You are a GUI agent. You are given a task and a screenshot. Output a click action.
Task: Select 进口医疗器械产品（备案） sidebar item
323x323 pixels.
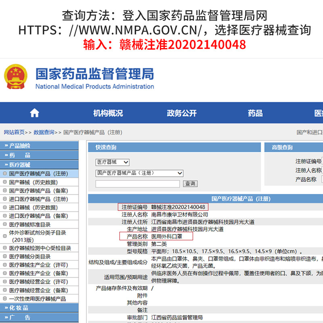pos(38,216)
